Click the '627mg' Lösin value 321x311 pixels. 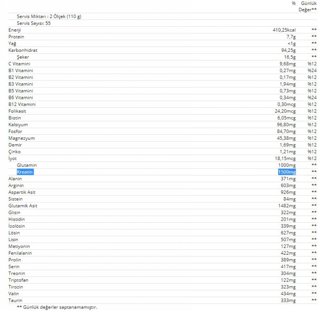pyautogui.click(x=288, y=233)
